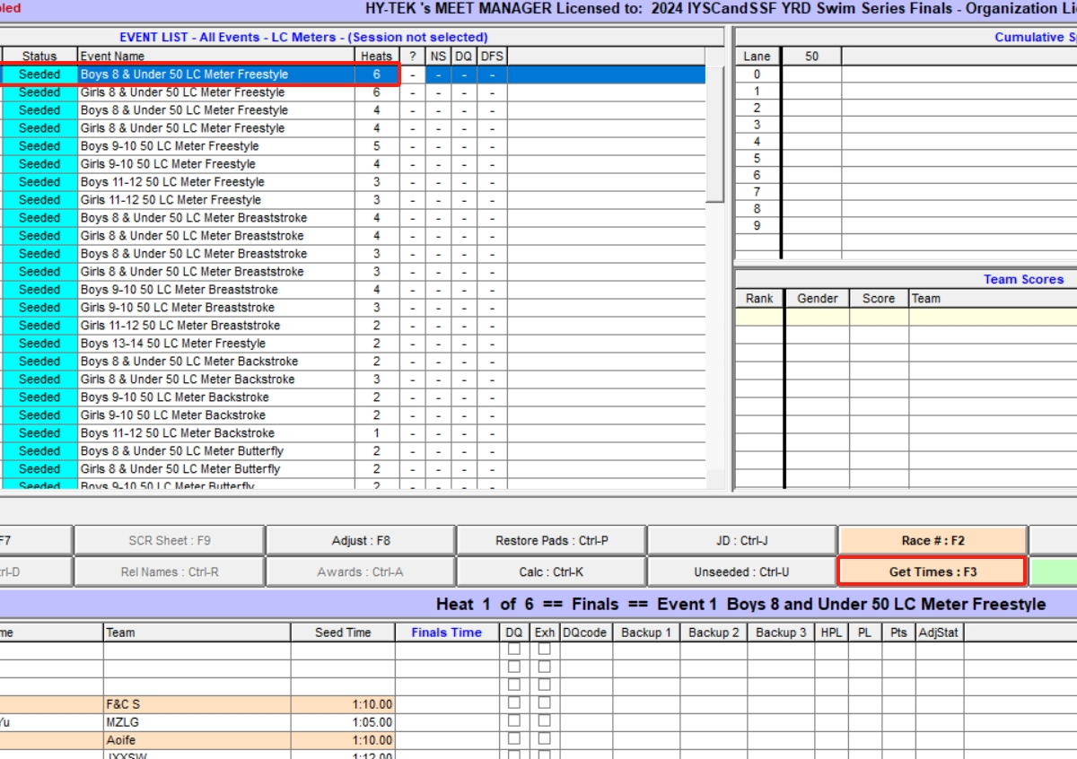The width and height of the screenshot is (1077, 759).
Task: Click the Get Times : F3 button
Action: click(x=931, y=571)
